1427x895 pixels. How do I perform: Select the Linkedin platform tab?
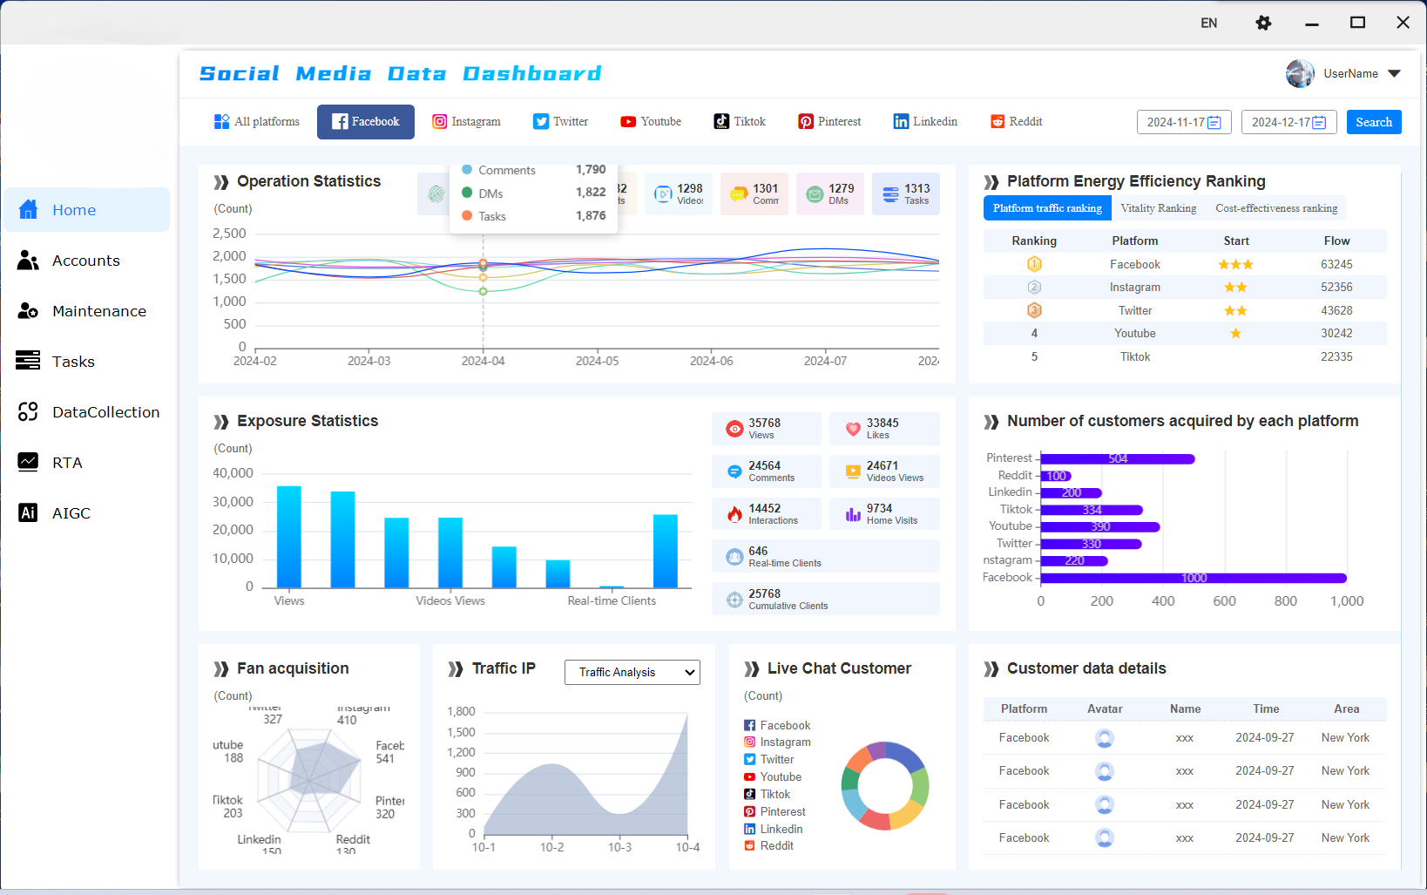[x=925, y=122]
